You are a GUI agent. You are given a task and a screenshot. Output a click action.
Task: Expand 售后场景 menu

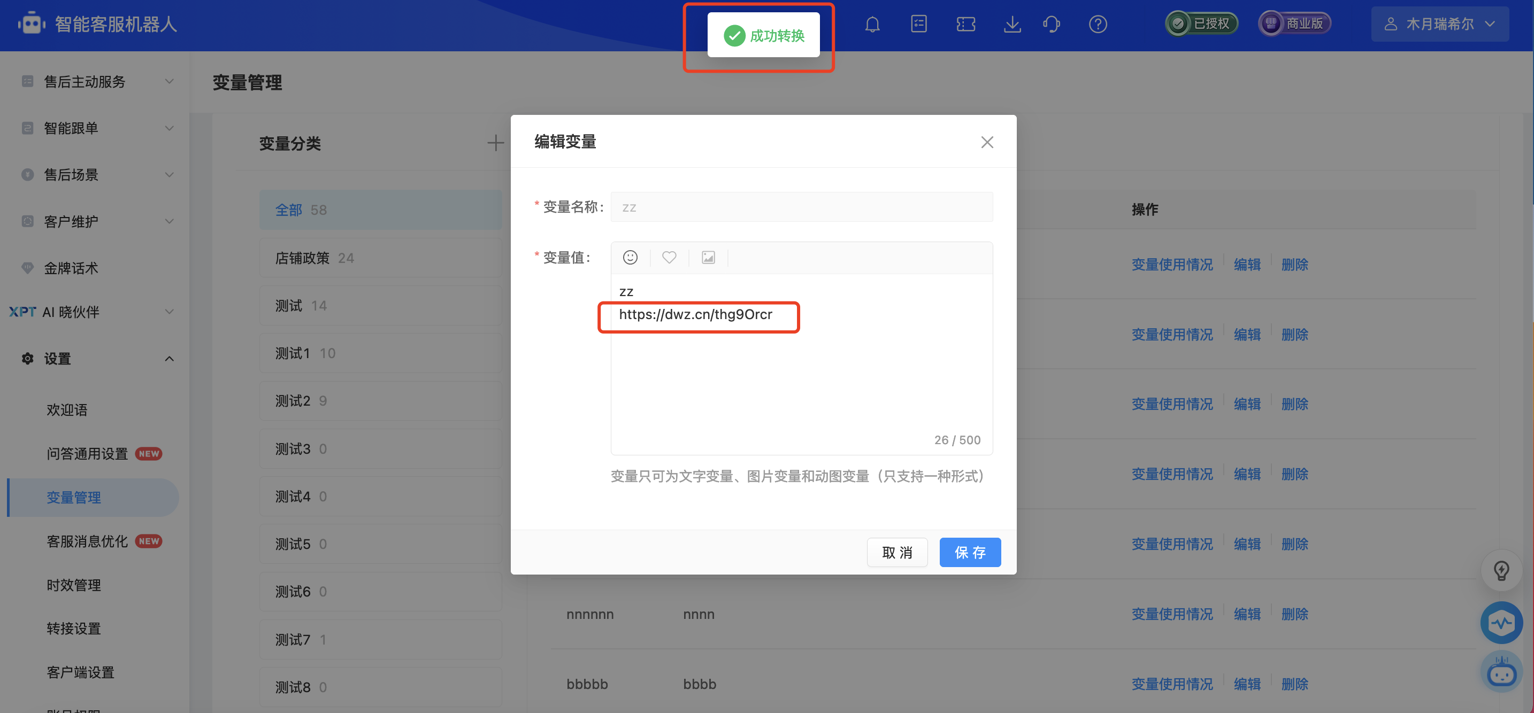[x=95, y=174]
